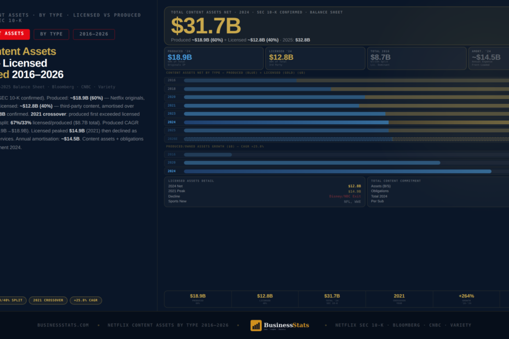Click the Total 2024 row
Image resolution: width=509 pixels, height=339 pixels.
click(x=439, y=196)
